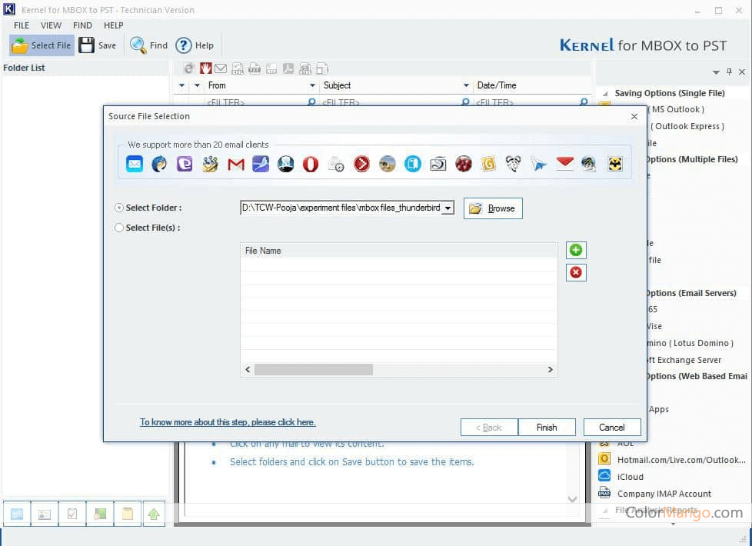This screenshot has width=752, height=546.
Task: Open the FILE menu
Action: tap(22, 25)
